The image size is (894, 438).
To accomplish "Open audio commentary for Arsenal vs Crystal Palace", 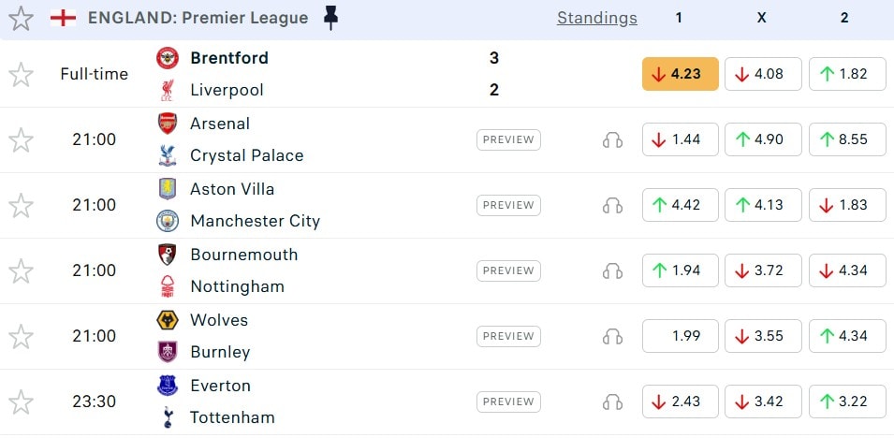I will [x=612, y=139].
